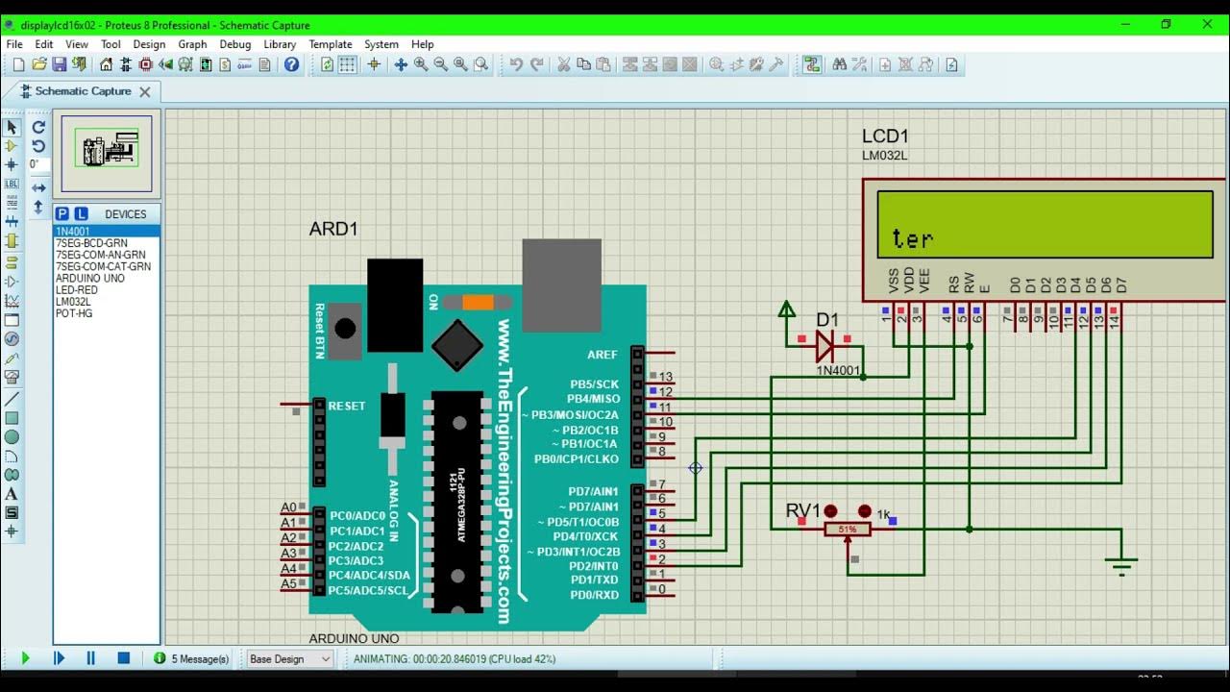The width and height of the screenshot is (1230, 692).
Task: Open the Debug menu
Action: point(234,44)
